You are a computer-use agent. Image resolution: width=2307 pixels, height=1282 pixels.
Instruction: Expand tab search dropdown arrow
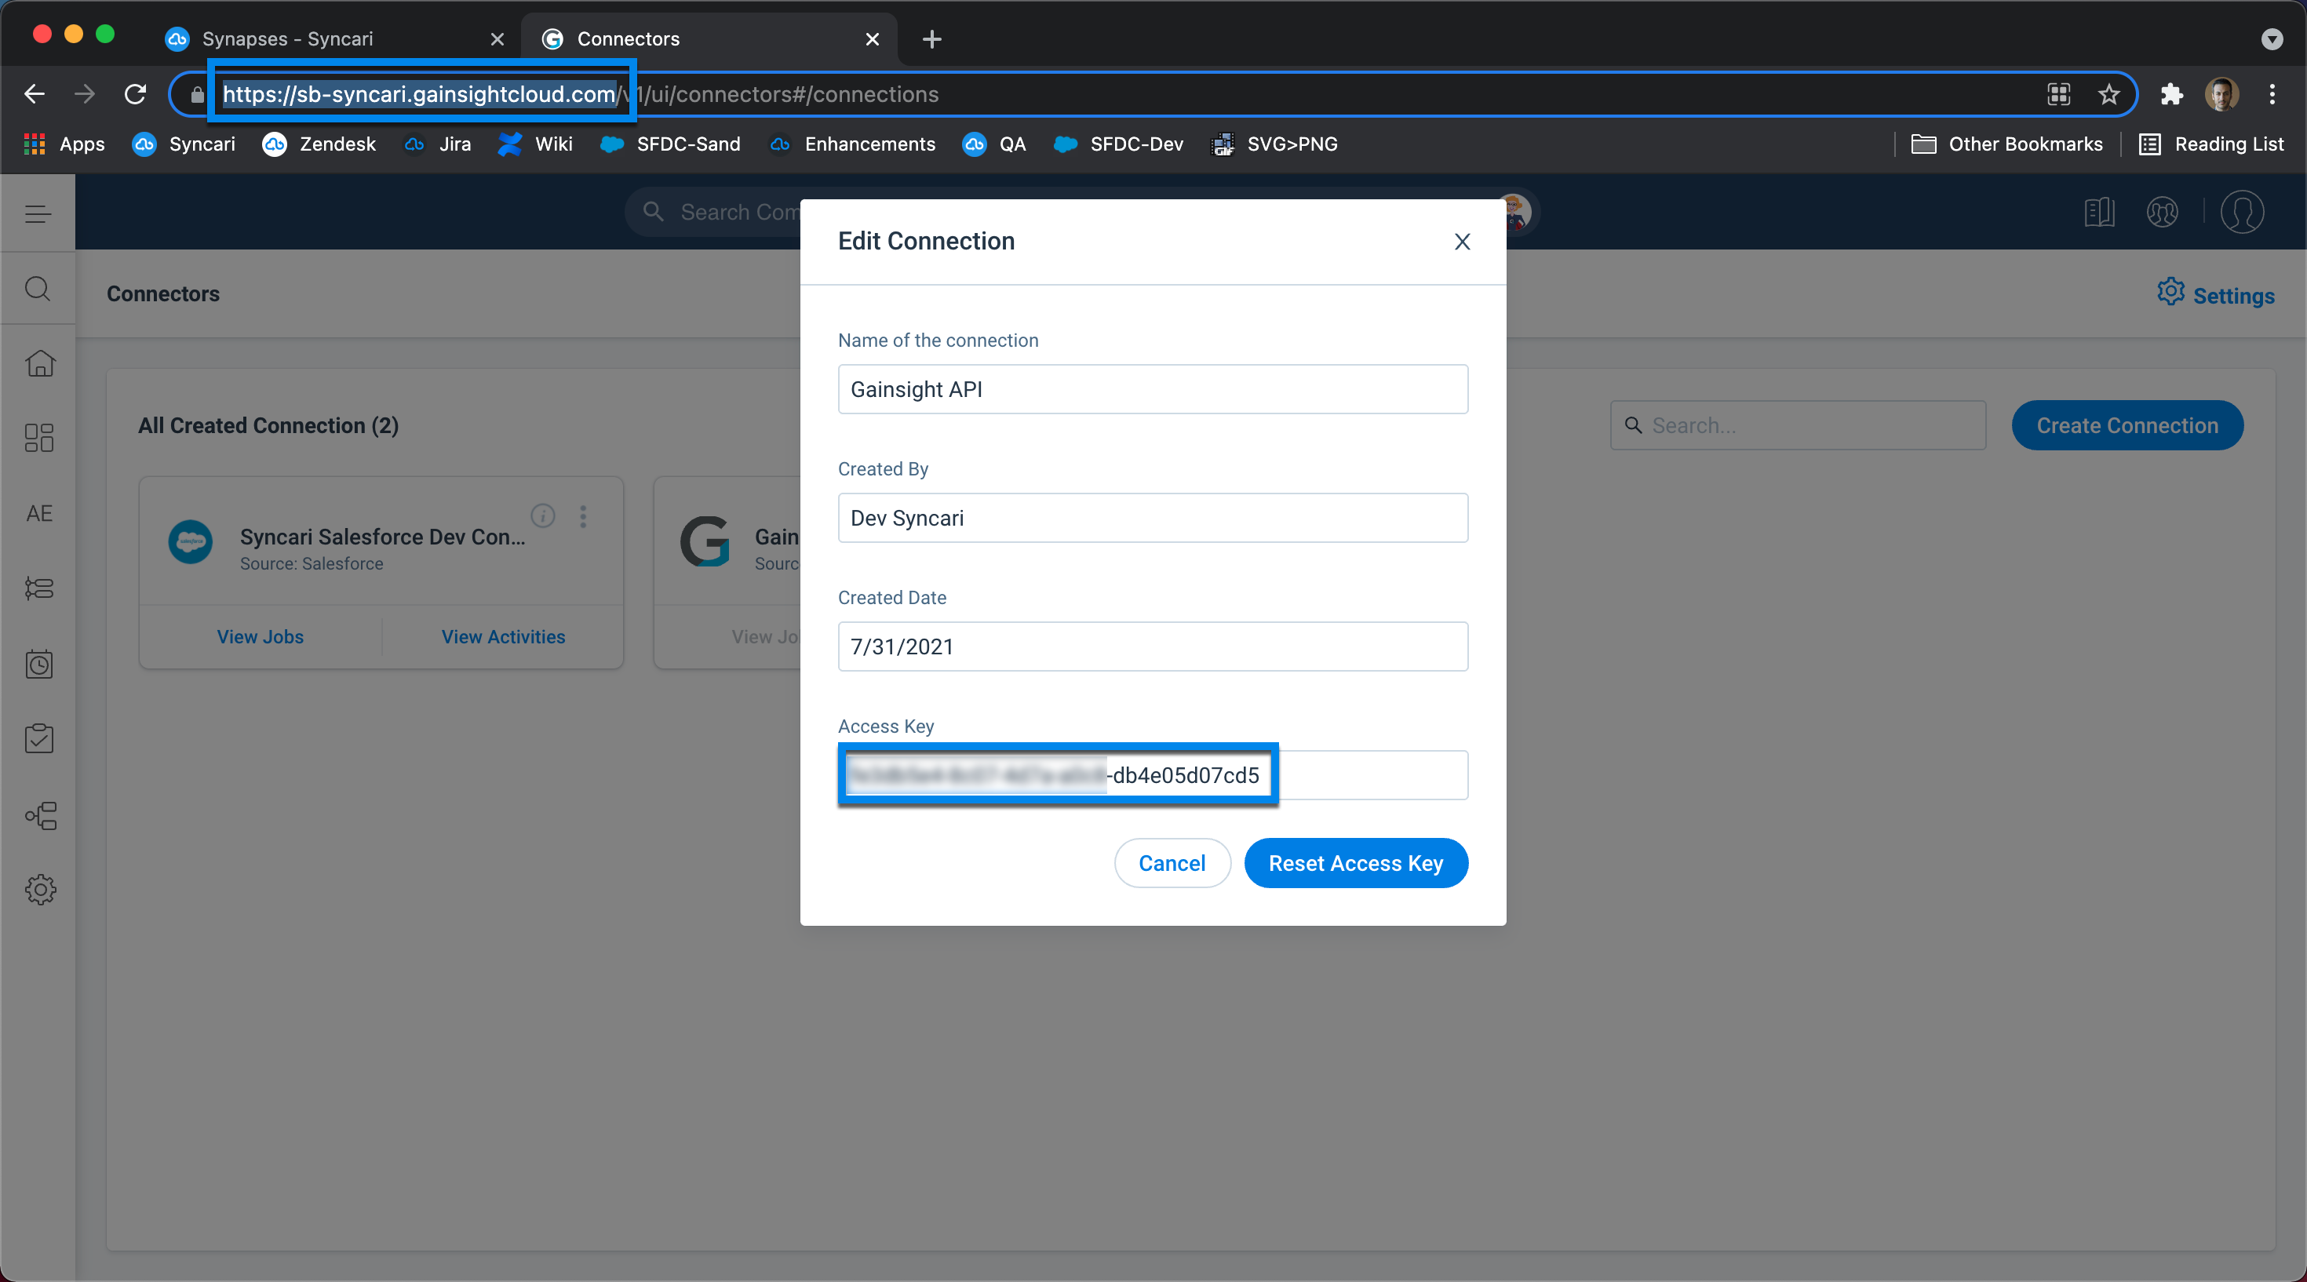point(2271,39)
